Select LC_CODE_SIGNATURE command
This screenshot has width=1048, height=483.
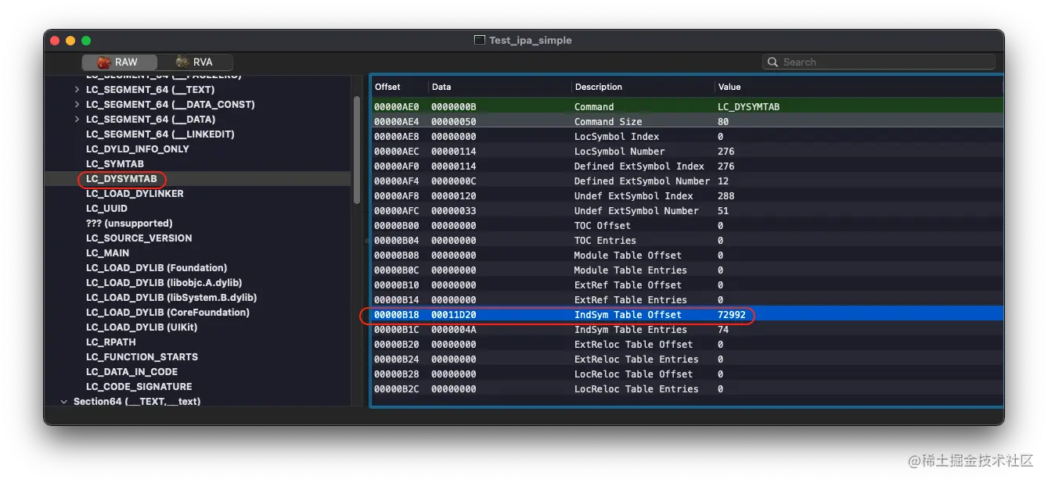pyautogui.click(x=139, y=387)
